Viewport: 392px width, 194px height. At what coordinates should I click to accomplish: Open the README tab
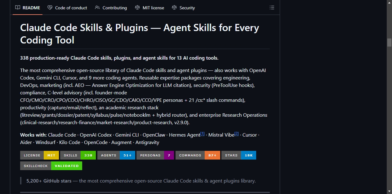28,8
